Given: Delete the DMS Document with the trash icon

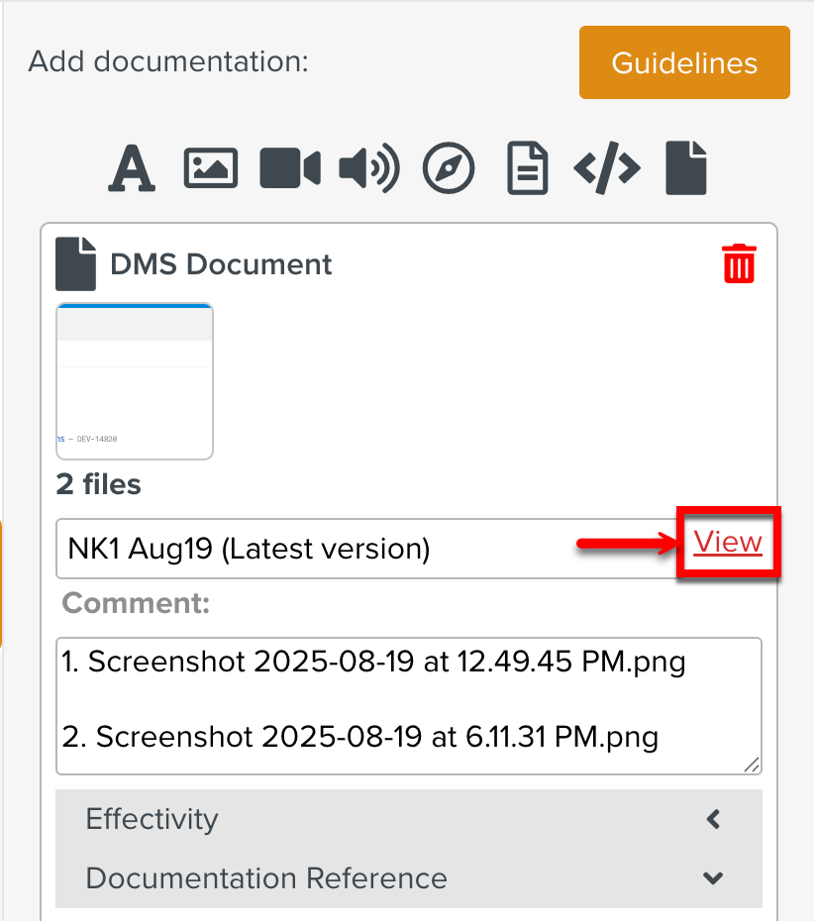Looking at the screenshot, I should tap(739, 264).
